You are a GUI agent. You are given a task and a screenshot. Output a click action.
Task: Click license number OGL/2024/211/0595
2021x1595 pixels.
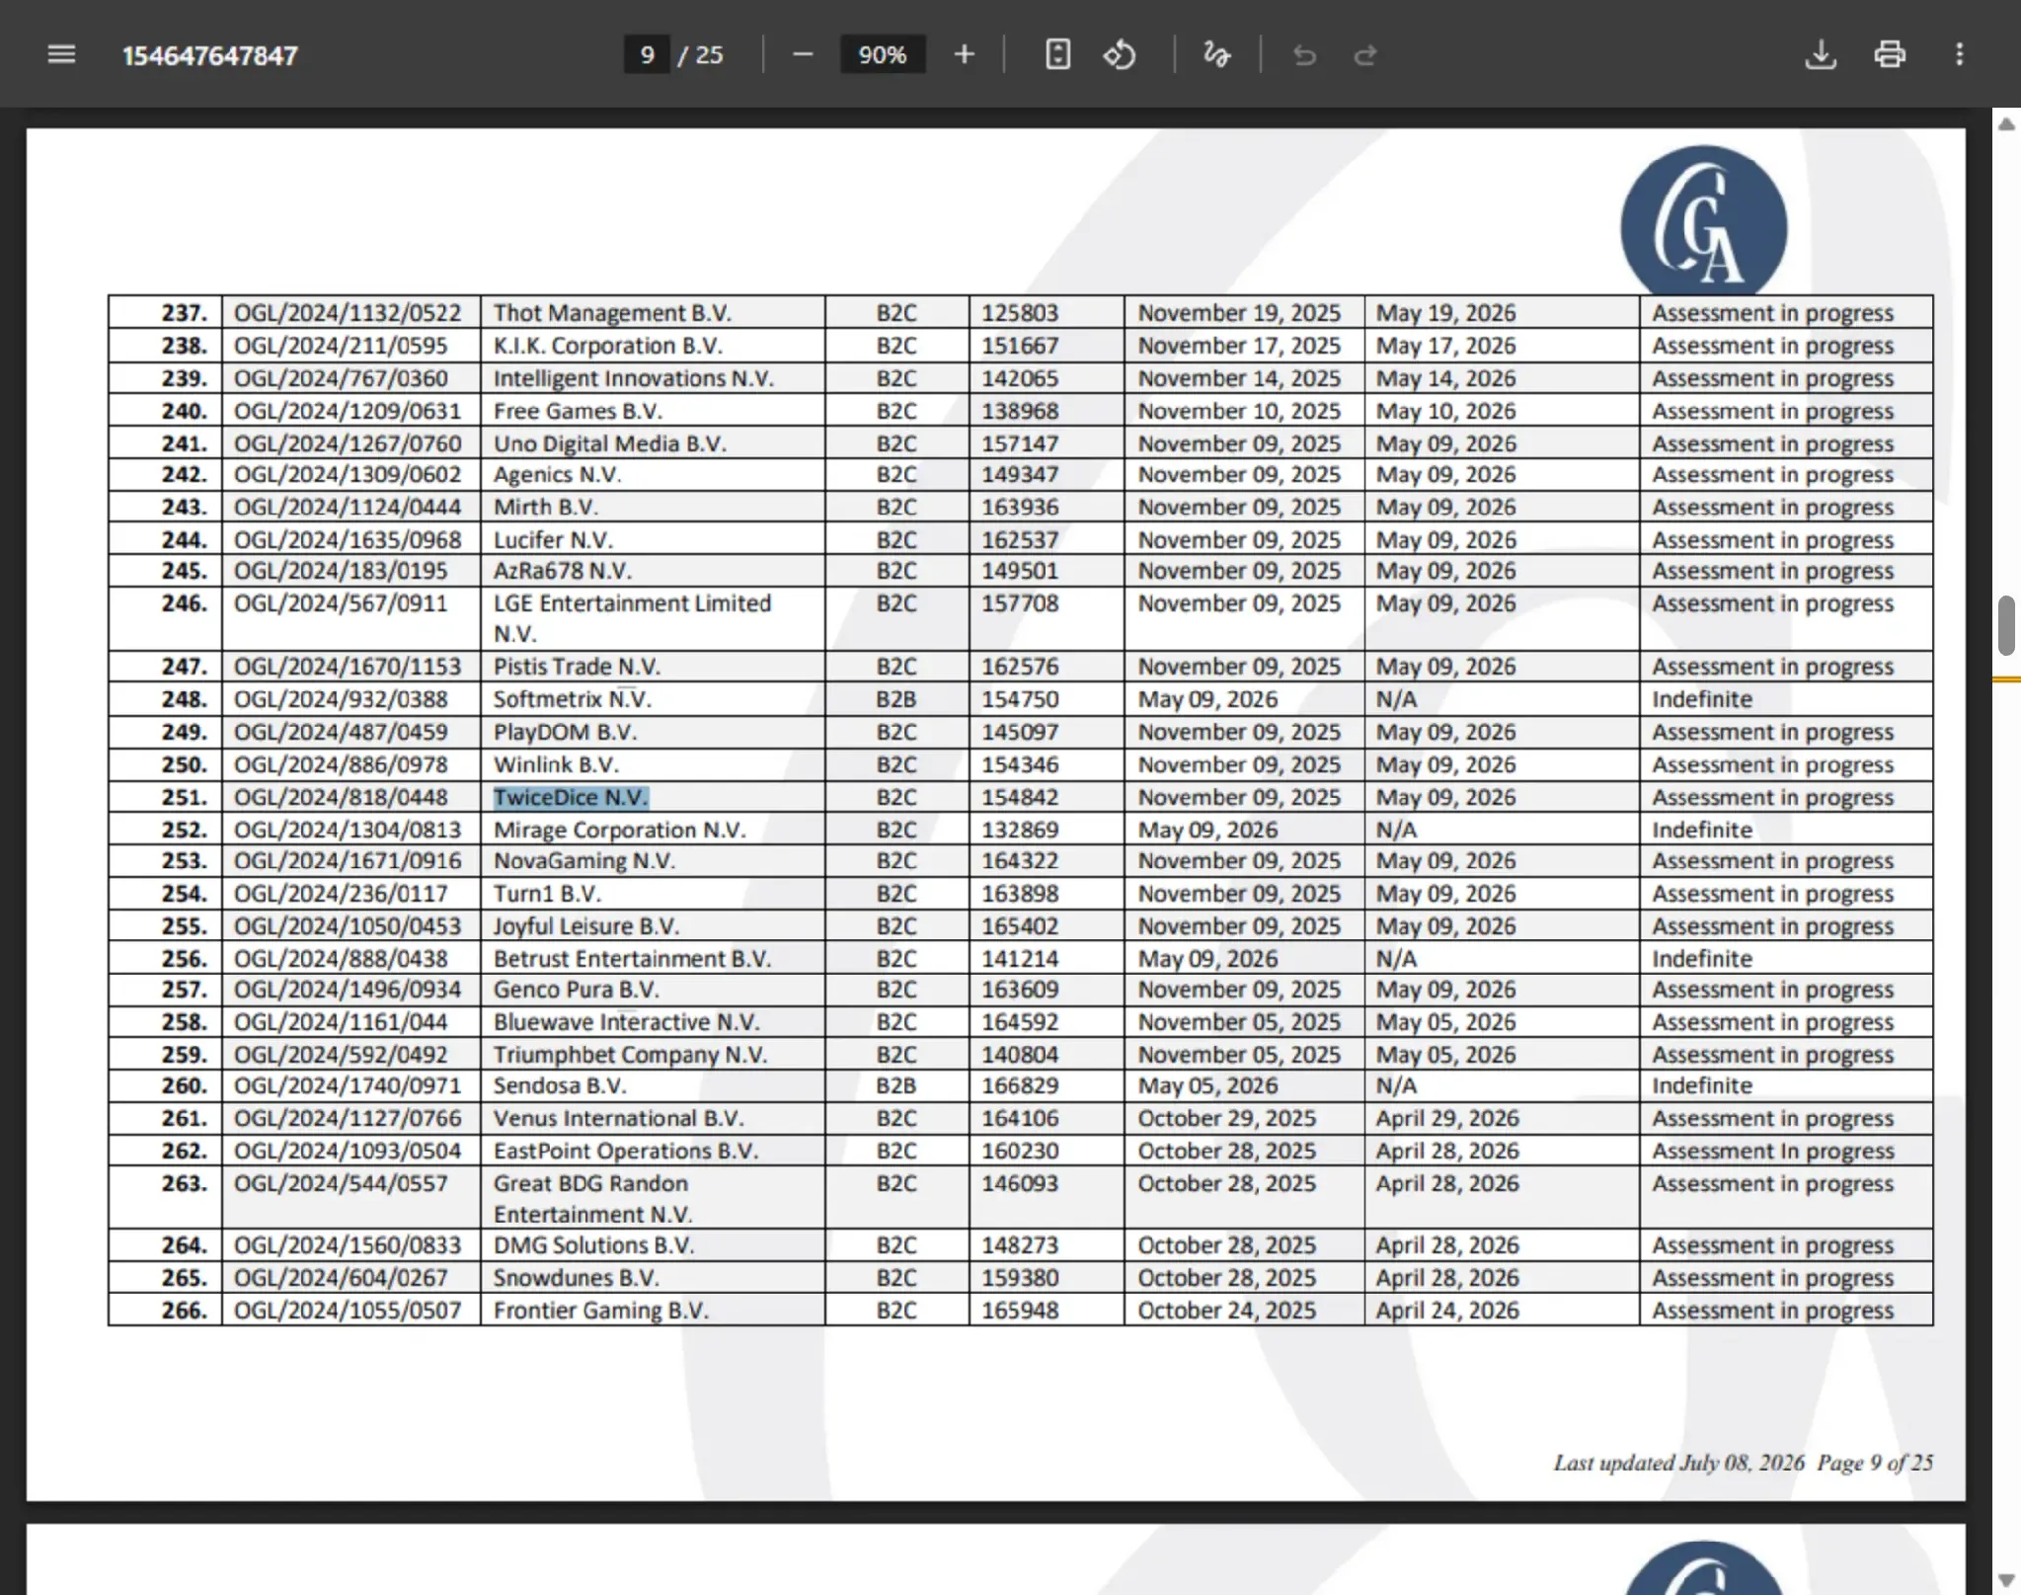click(341, 346)
